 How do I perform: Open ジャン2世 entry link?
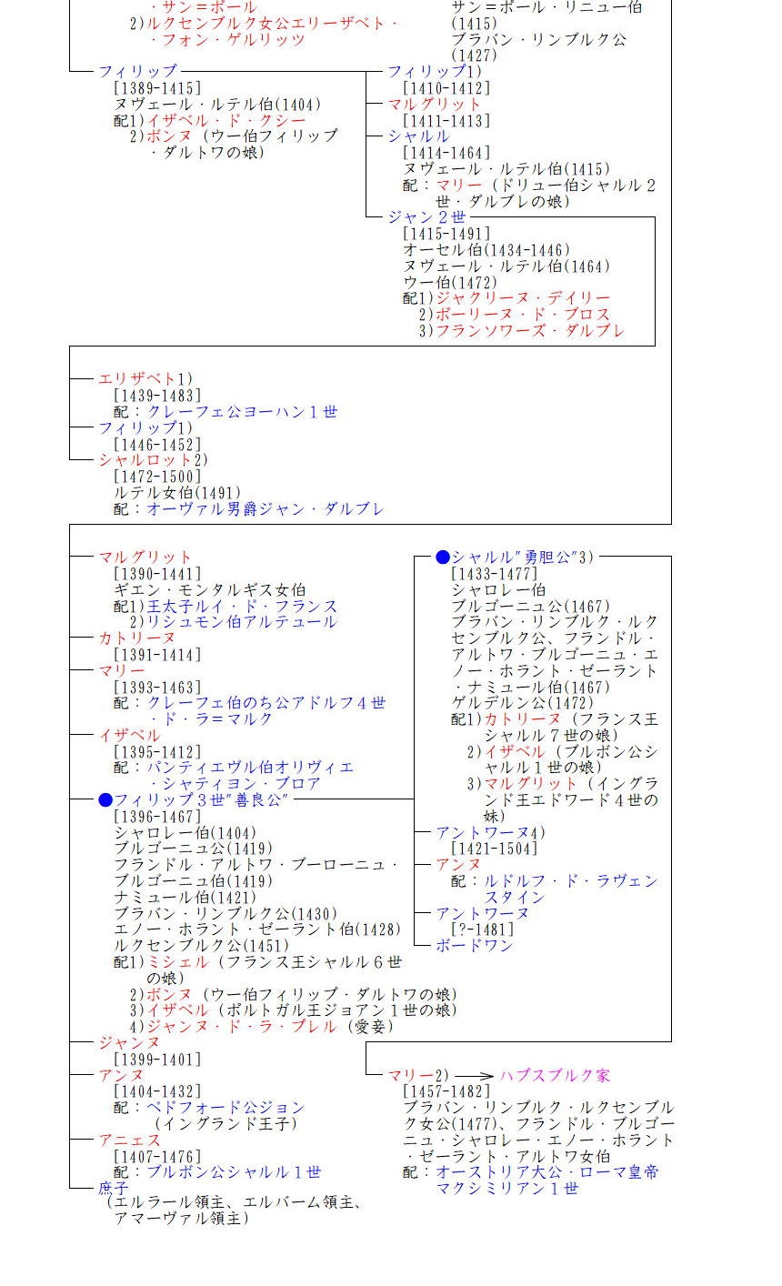click(x=426, y=217)
